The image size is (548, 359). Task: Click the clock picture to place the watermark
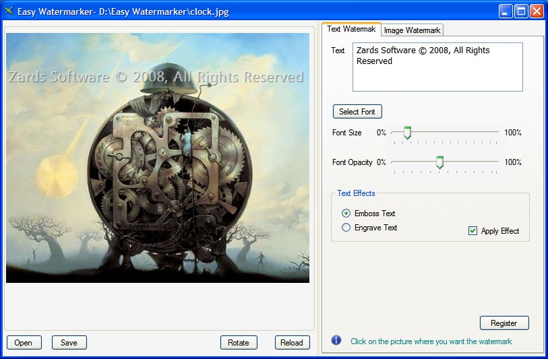[x=158, y=158]
